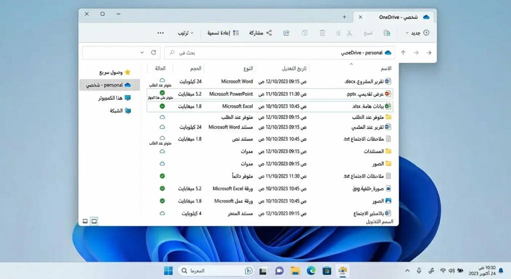Image resolution: width=511 pixels, height=279 pixels.
Task: Click cloud status icon of تقرير المشروع.docx row
Action: coord(162,80)
